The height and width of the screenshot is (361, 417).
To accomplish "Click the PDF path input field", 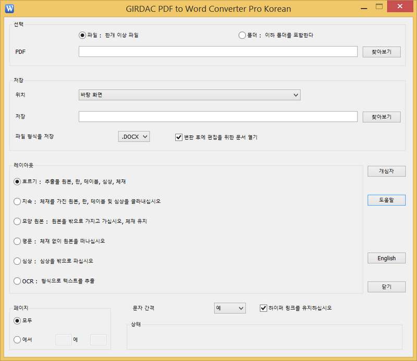I will pos(218,51).
